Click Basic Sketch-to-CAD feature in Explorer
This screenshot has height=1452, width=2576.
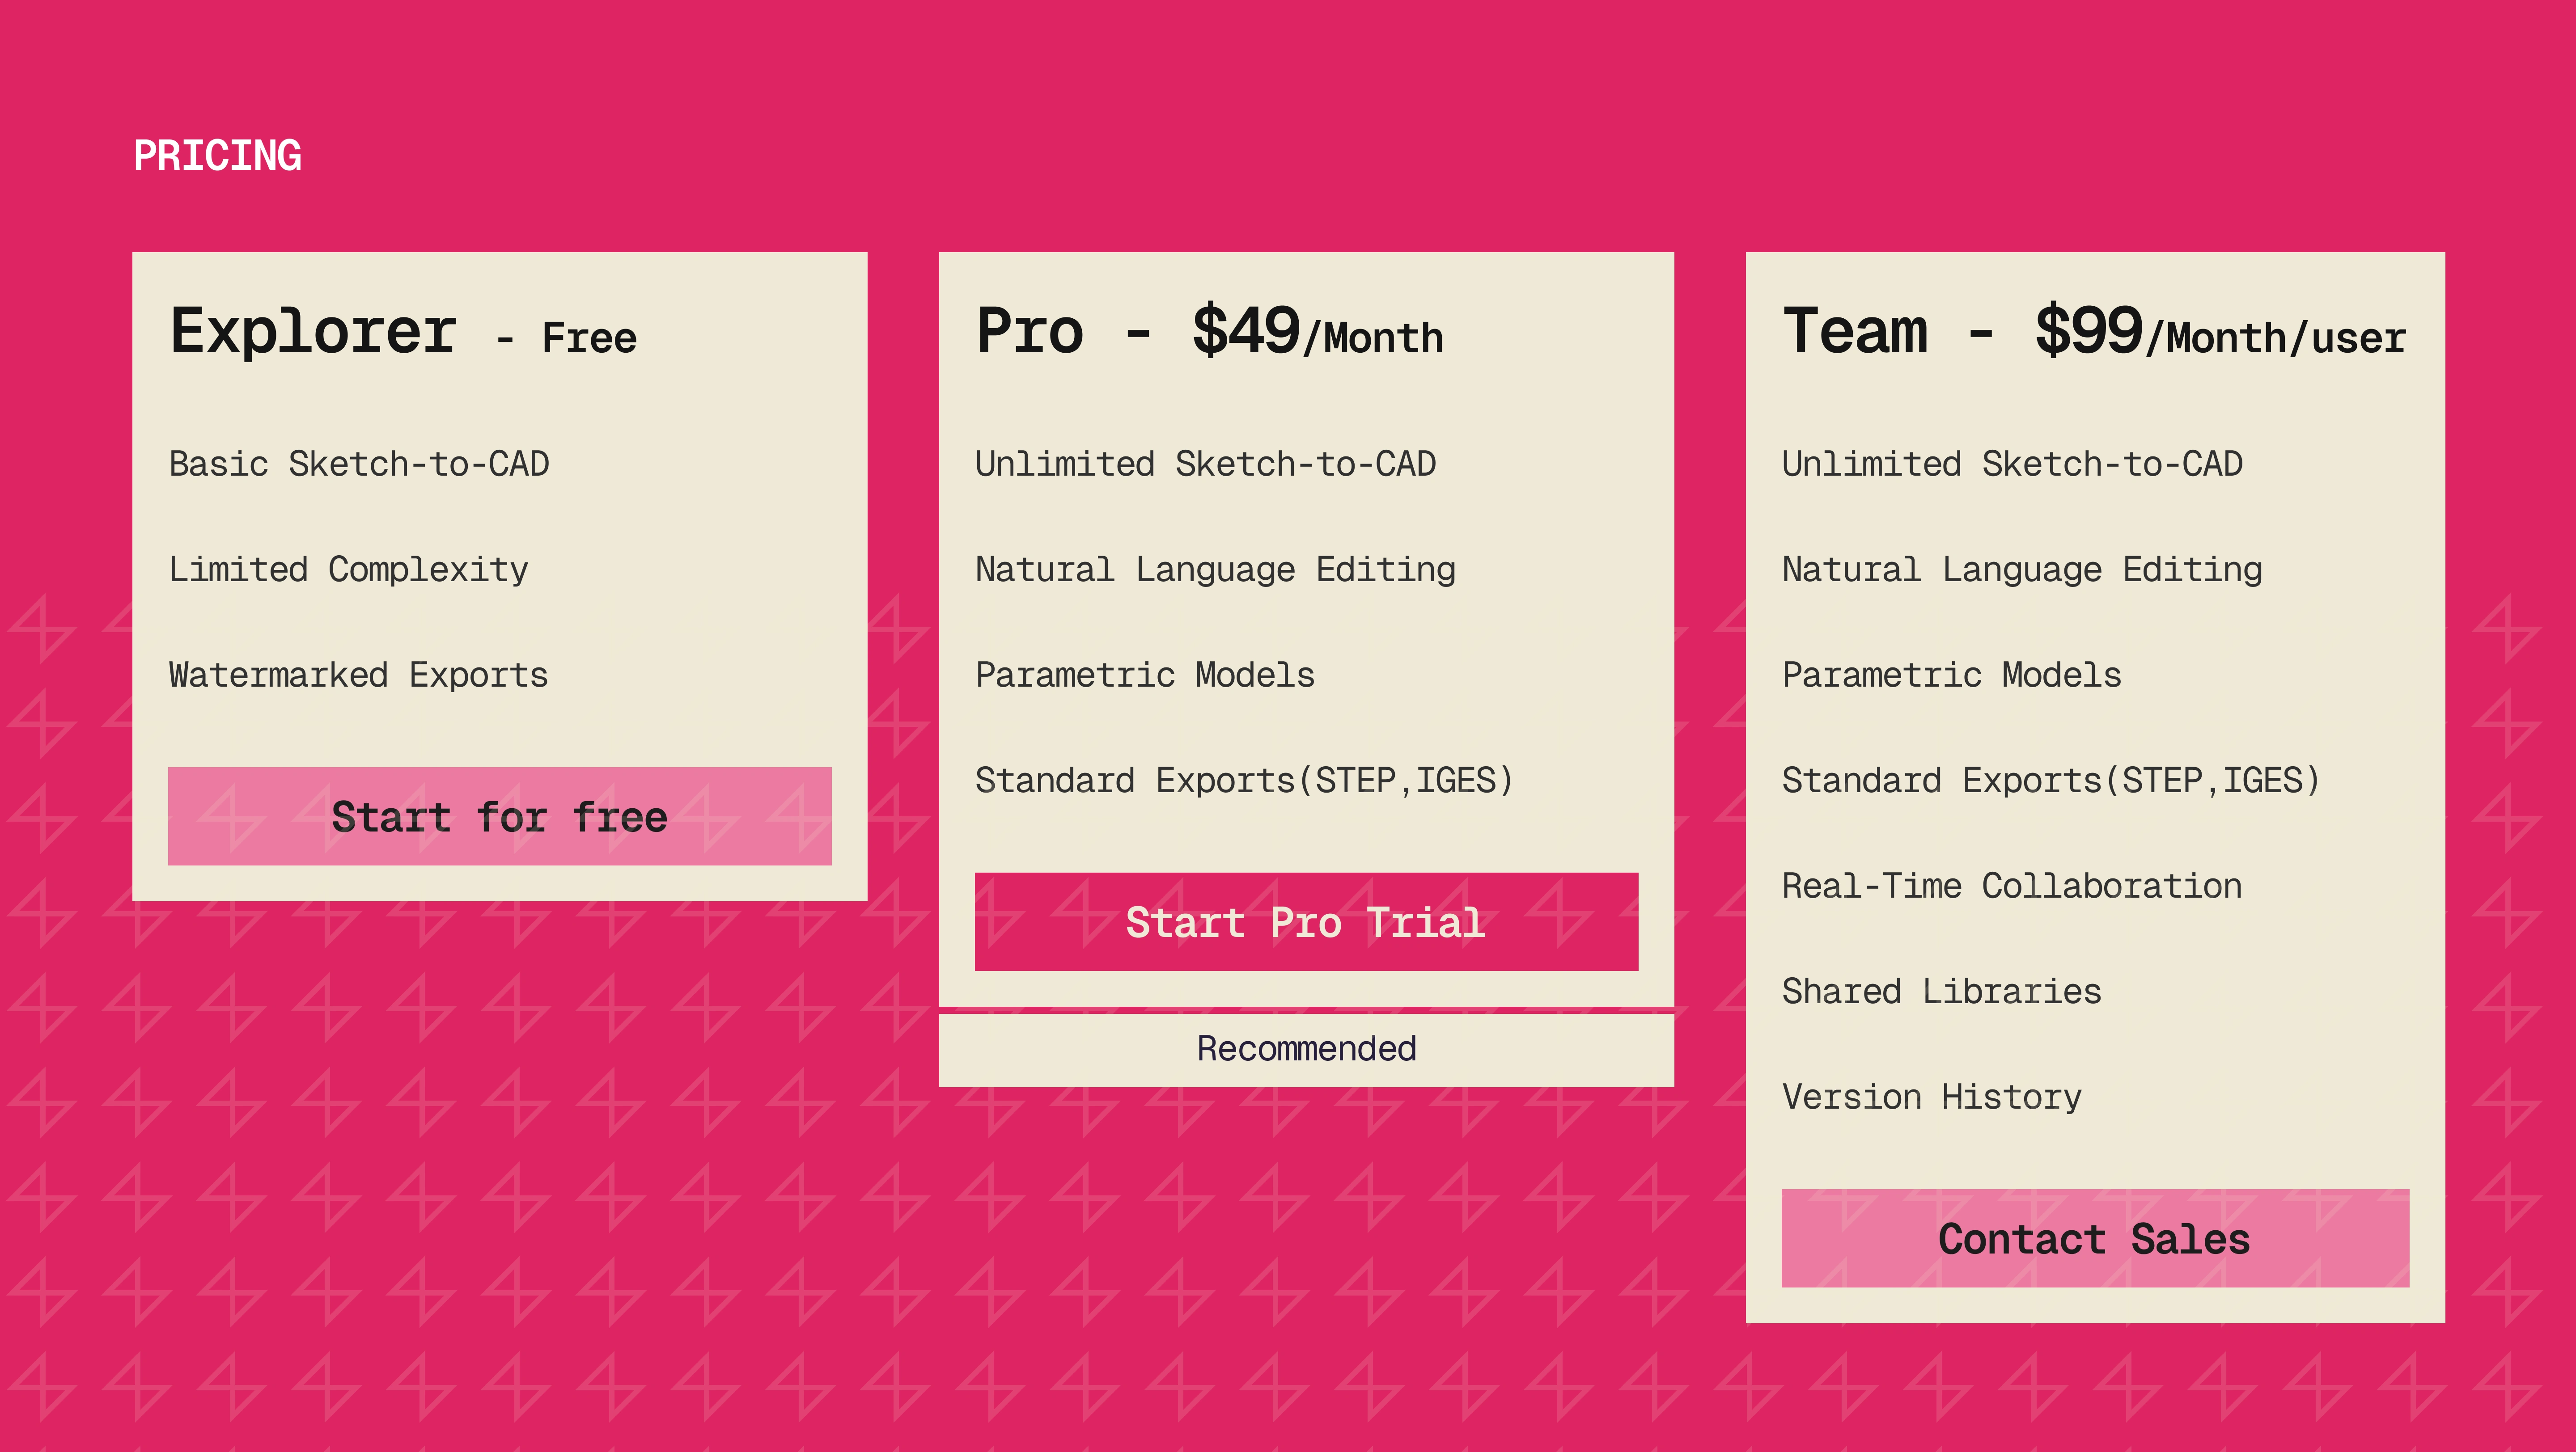point(359,464)
